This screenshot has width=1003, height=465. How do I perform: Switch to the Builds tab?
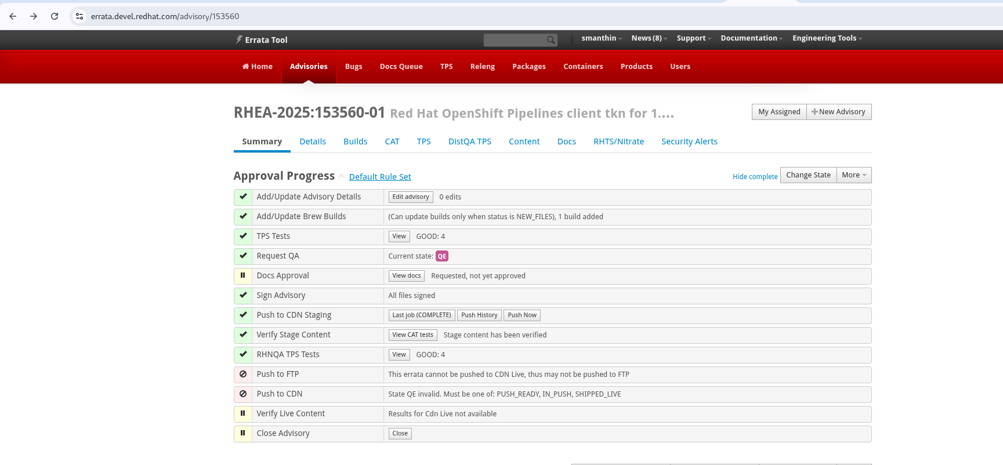click(356, 141)
